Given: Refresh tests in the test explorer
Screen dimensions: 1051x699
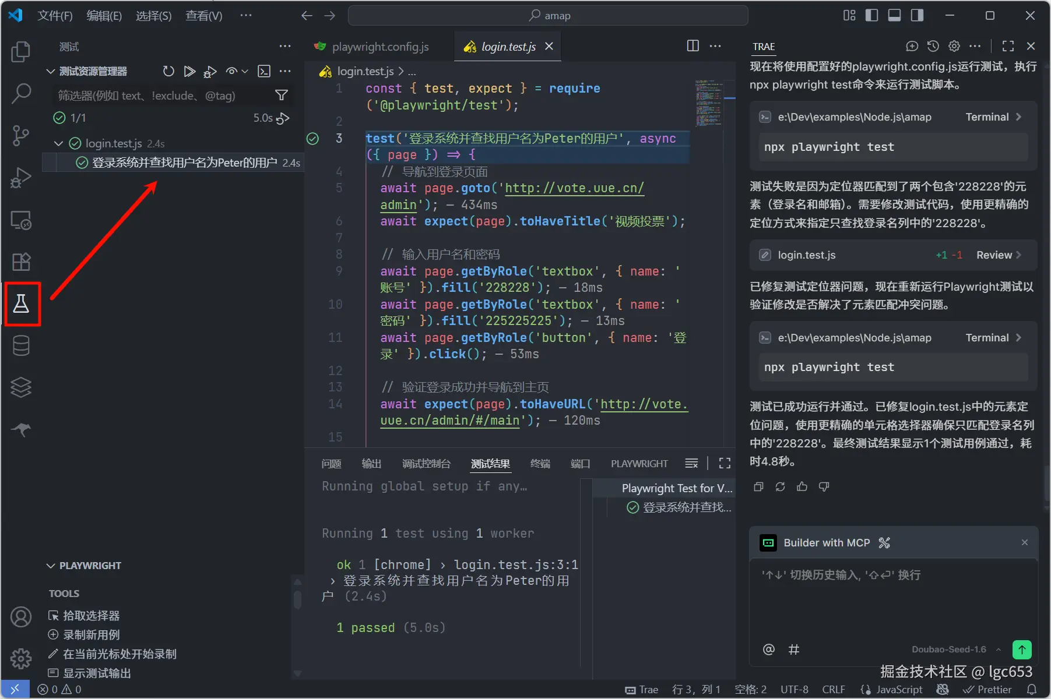Looking at the screenshot, I should pos(168,71).
